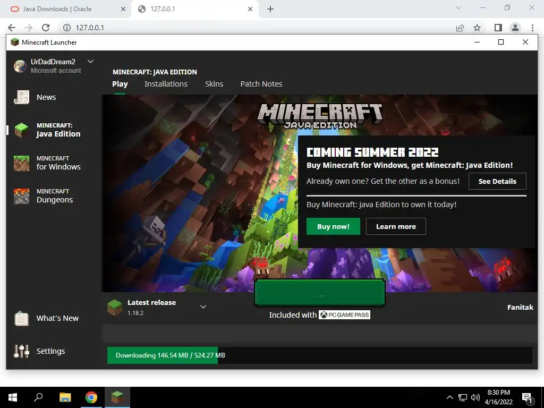Select Minecraft Java Edition grass block icon
Image resolution: width=544 pixels, height=408 pixels.
click(21, 130)
